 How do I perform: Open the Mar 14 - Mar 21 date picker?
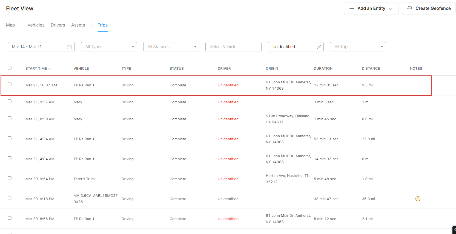pos(41,47)
